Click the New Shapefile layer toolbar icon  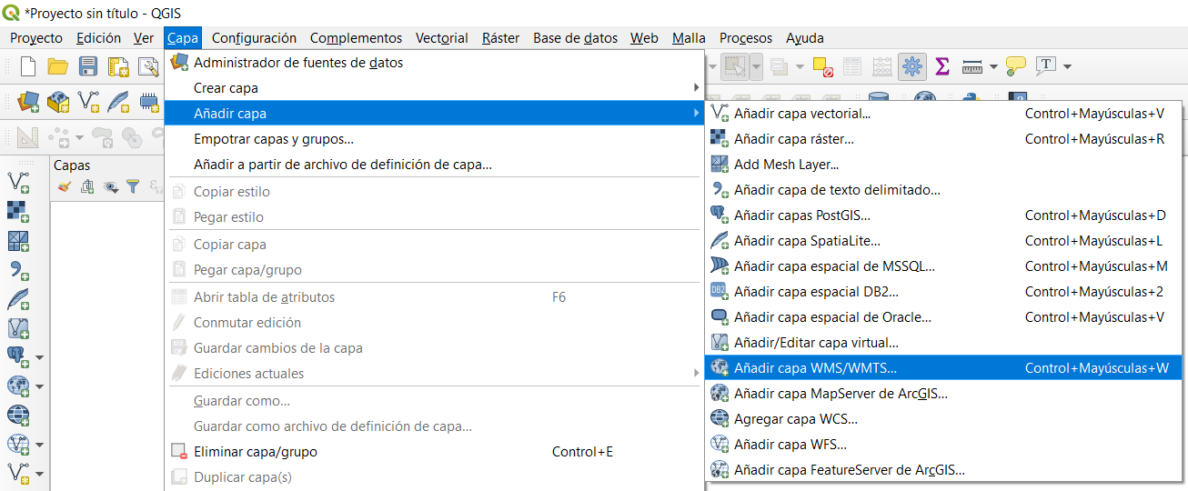[x=88, y=101]
